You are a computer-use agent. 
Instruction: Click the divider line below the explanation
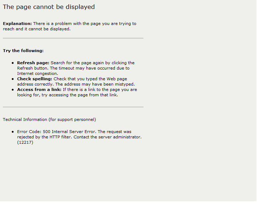(73, 38)
